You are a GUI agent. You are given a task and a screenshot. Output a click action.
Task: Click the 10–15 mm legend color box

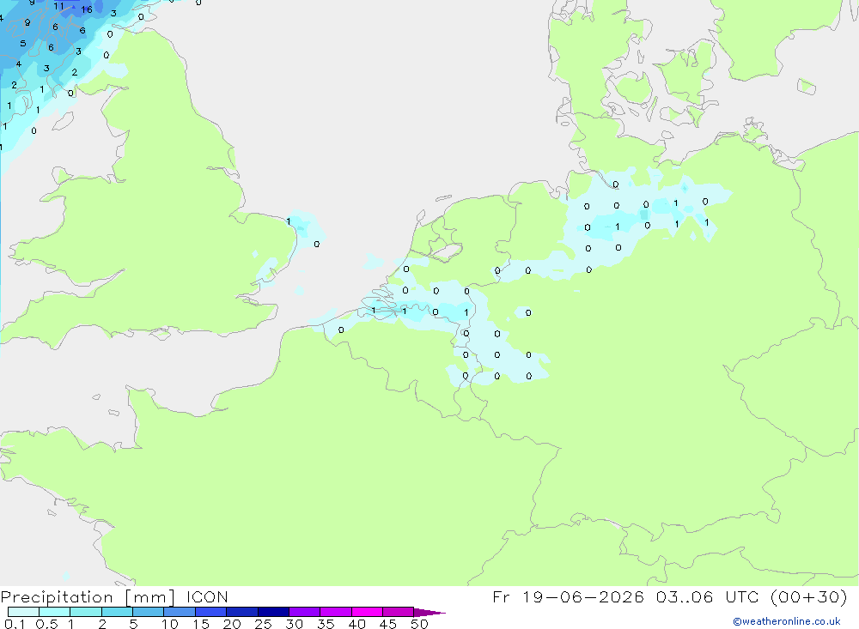pos(180,612)
